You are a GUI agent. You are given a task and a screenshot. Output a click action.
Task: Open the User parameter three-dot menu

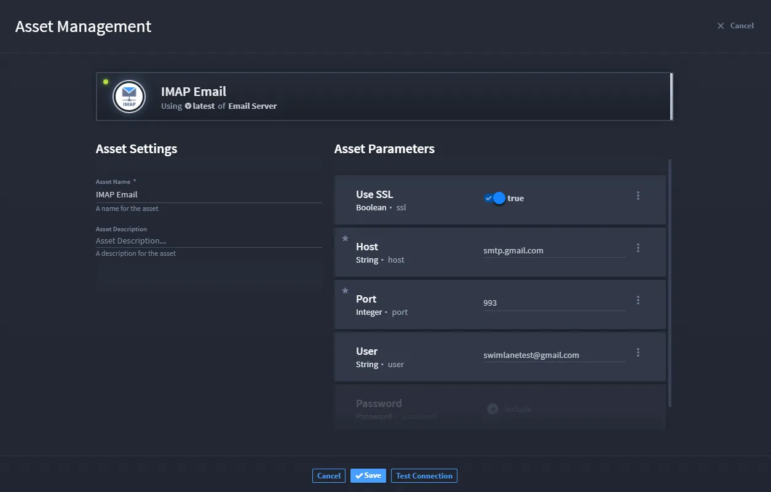click(x=638, y=352)
